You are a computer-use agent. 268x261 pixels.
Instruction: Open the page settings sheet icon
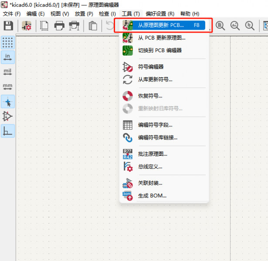click(44, 26)
